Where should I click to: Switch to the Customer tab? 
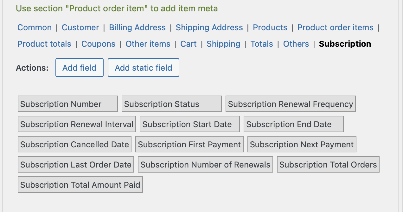tap(80, 27)
